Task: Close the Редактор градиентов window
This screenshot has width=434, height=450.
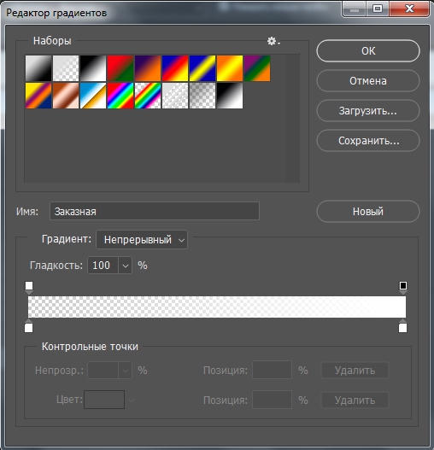Action: (409, 9)
